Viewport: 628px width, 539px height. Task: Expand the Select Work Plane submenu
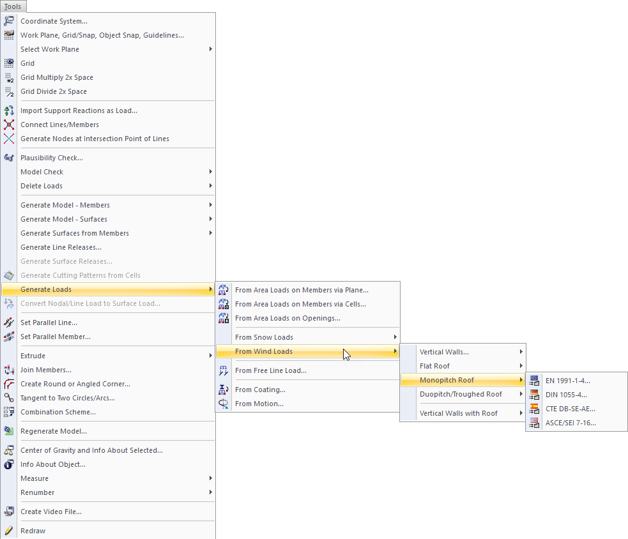(x=115, y=49)
